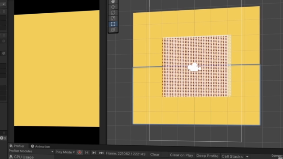This screenshot has width=283, height=159.
Task: Open the Play Mode target dropdown
Action: [65, 152]
